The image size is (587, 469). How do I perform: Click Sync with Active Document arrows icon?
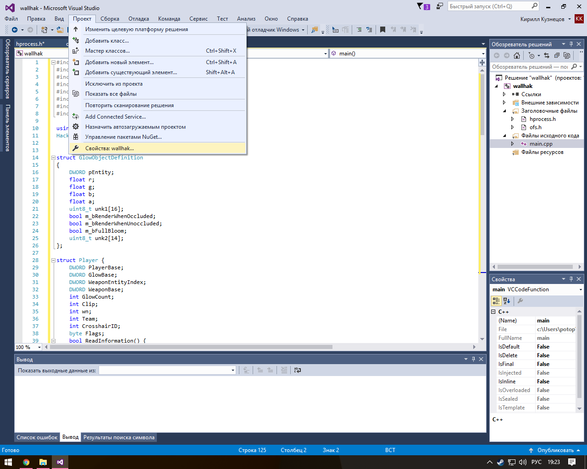click(x=546, y=55)
